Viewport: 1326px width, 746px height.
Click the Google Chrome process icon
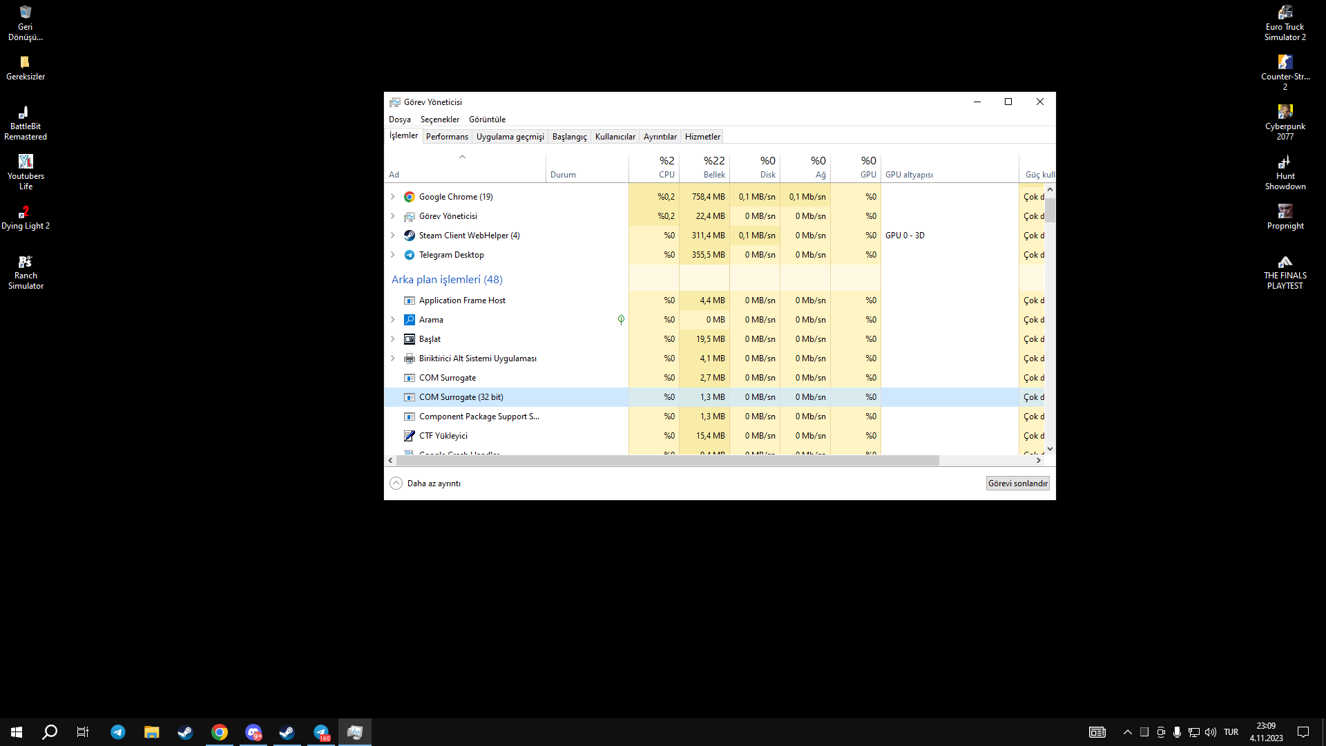coord(410,197)
